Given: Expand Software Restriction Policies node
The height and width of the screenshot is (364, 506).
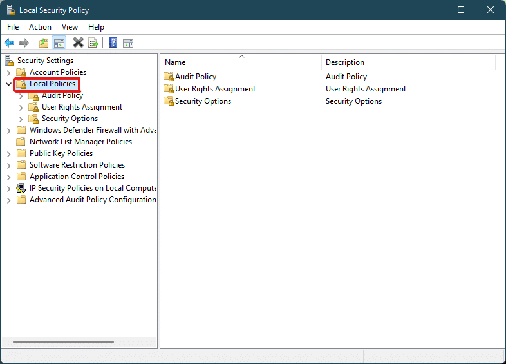Looking at the screenshot, I should click(x=9, y=166).
